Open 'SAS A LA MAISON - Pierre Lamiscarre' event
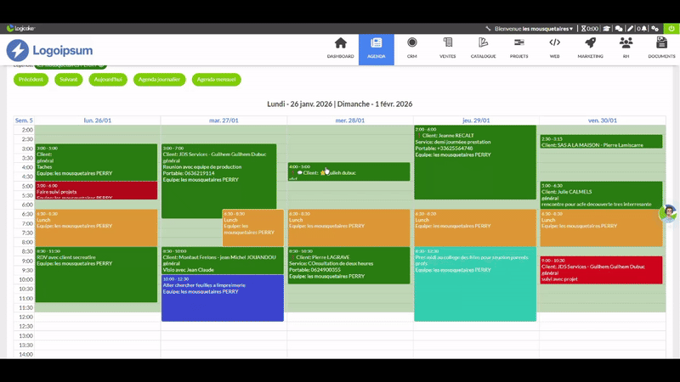680x382 pixels. tap(601, 142)
